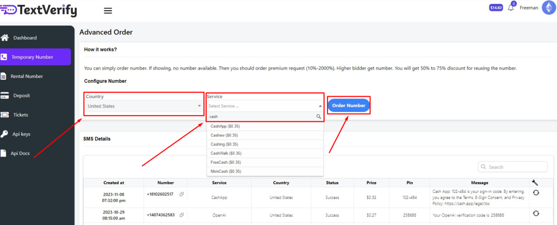Open Rental Number sidebar item
Image resolution: width=557 pixels, height=225 pixels.
pos(27,77)
